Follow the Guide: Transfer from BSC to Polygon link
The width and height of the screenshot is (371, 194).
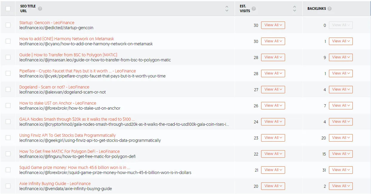pos(68,55)
